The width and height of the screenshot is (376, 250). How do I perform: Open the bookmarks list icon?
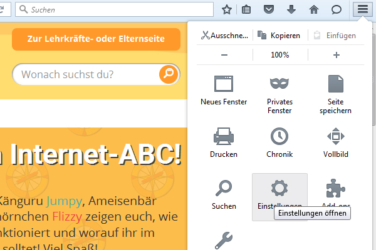(x=246, y=9)
